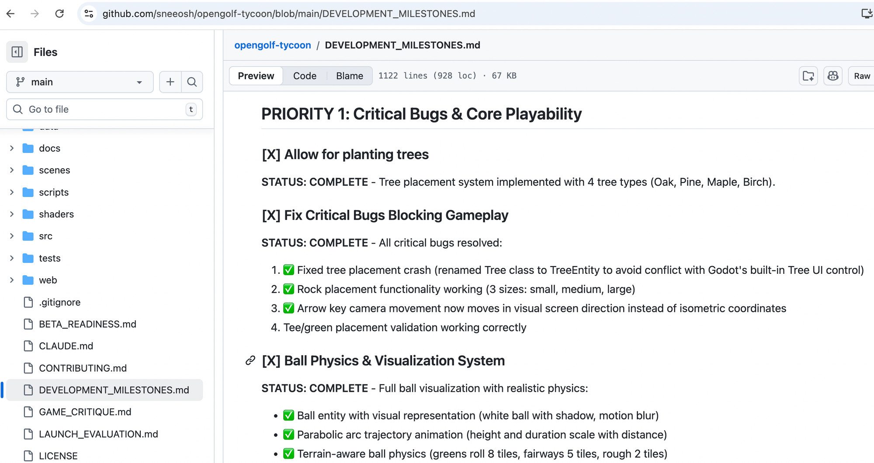Click the search magnifier icon beside plus
The width and height of the screenshot is (874, 463).
(192, 82)
